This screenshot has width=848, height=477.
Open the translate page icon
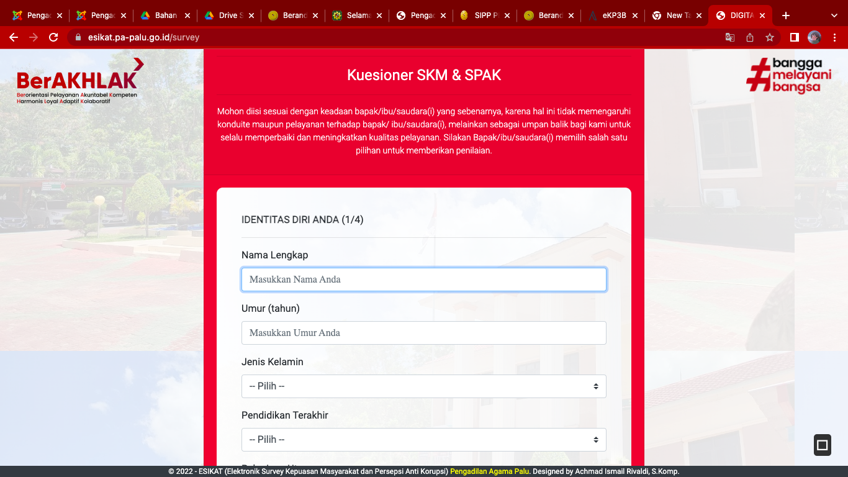pos(730,37)
